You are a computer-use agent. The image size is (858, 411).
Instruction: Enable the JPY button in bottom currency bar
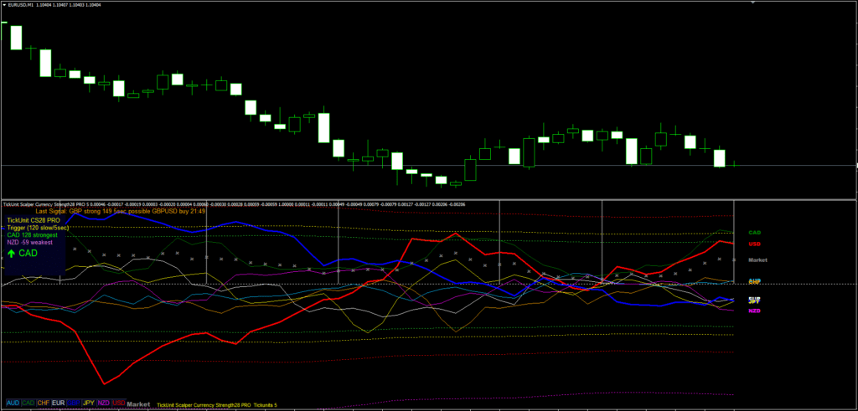click(89, 403)
